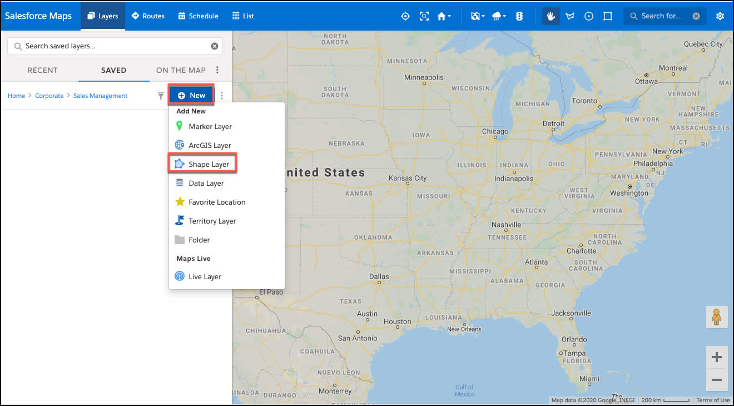Select the SAVED tab

(x=113, y=70)
